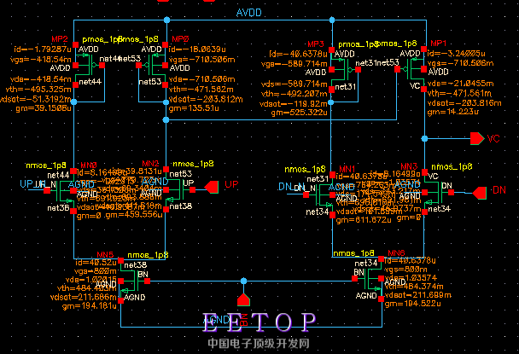Click the gm=525.322u annotation of MP3
Image resolution: width=519 pixels, height=354 pixels.
(x=300, y=113)
